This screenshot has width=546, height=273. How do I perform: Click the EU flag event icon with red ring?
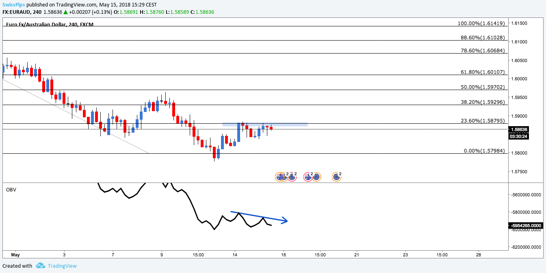[292, 177]
